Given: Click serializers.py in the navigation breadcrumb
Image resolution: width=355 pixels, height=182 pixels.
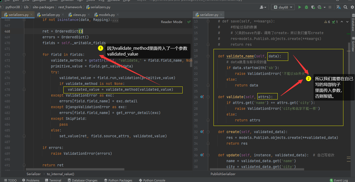Looking at the screenshot, I should [98, 7].
